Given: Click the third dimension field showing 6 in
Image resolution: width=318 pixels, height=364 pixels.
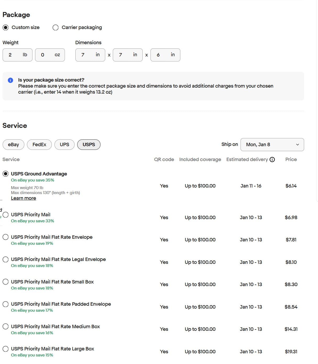Looking at the screenshot, I should click(x=165, y=55).
